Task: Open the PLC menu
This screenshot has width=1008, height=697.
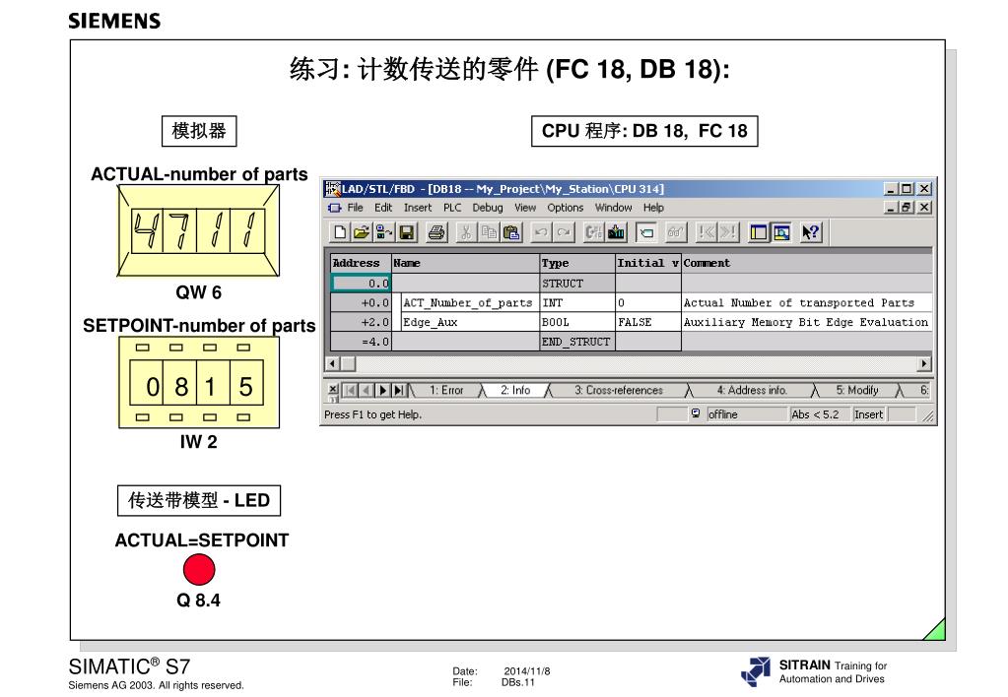Action: (x=452, y=208)
